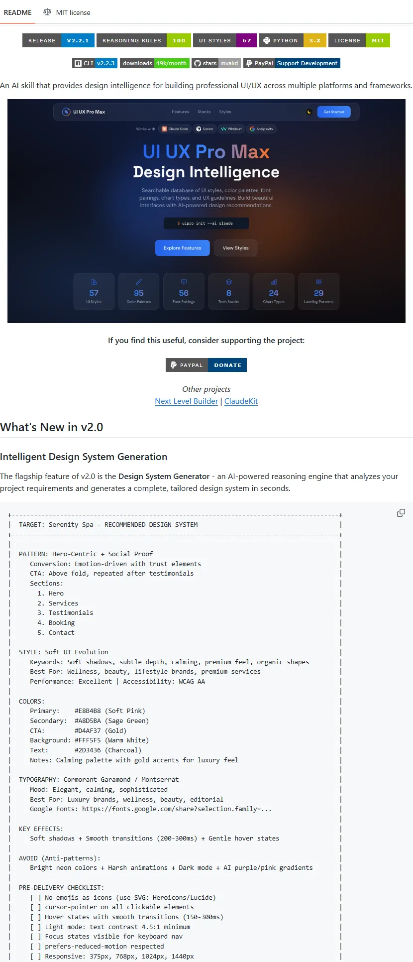Click the prefers-reduced-motion respected line
413x962 pixels.
point(97,947)
